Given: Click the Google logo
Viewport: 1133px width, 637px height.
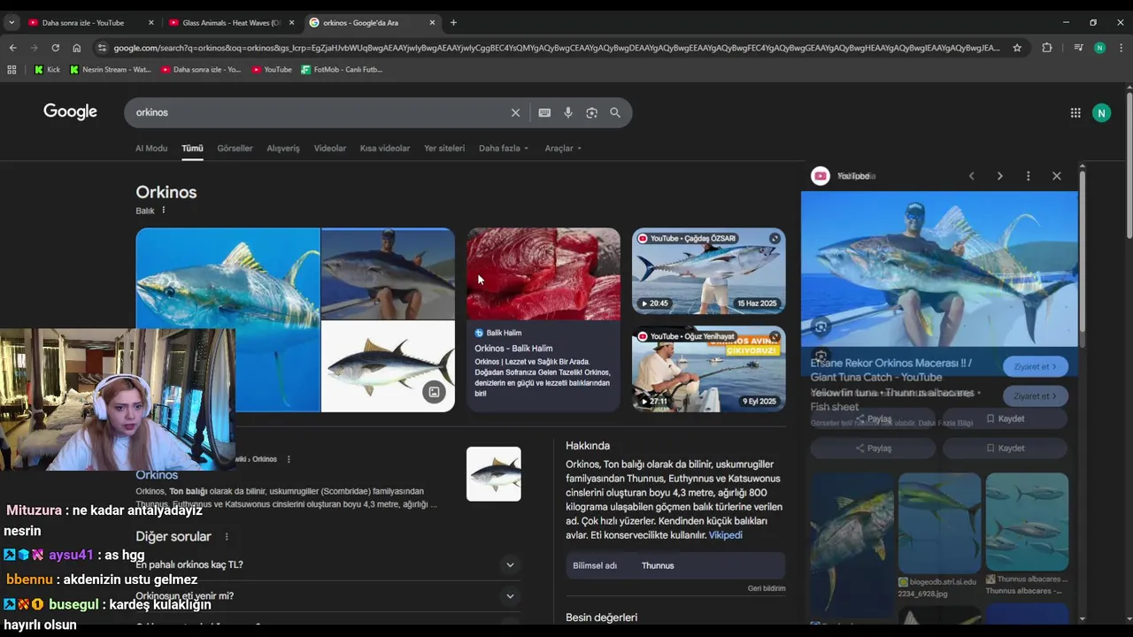Looking at the screenshot, I should tap(70, 111).
